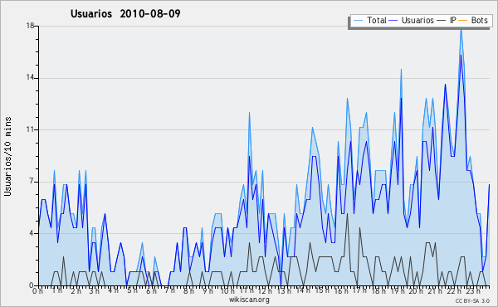Click the x-axis label 10 h
Viewport: 498px width, 307px height.
point(227,291)
